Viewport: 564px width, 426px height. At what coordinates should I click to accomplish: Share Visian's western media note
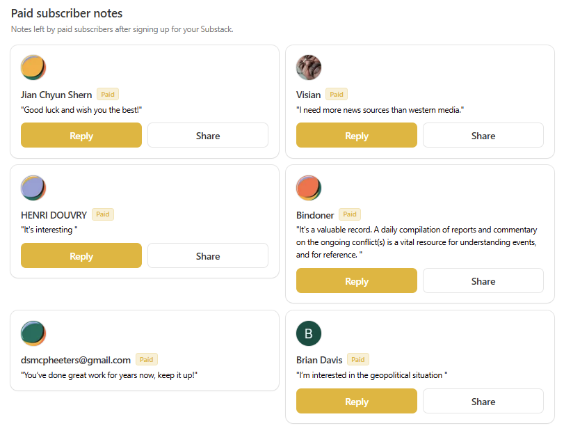tap(483, 136)
